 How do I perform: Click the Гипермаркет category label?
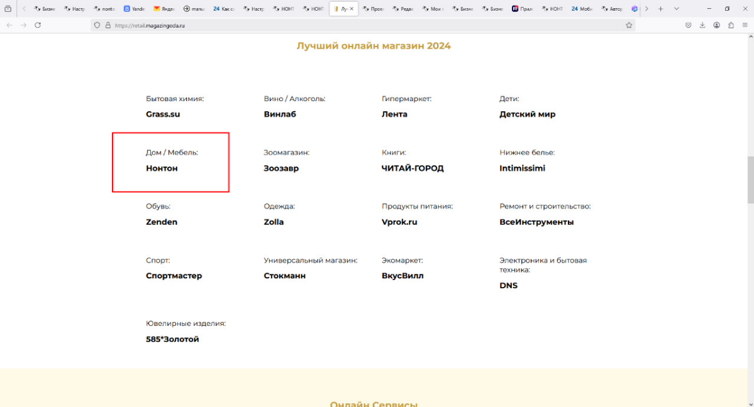406,99
